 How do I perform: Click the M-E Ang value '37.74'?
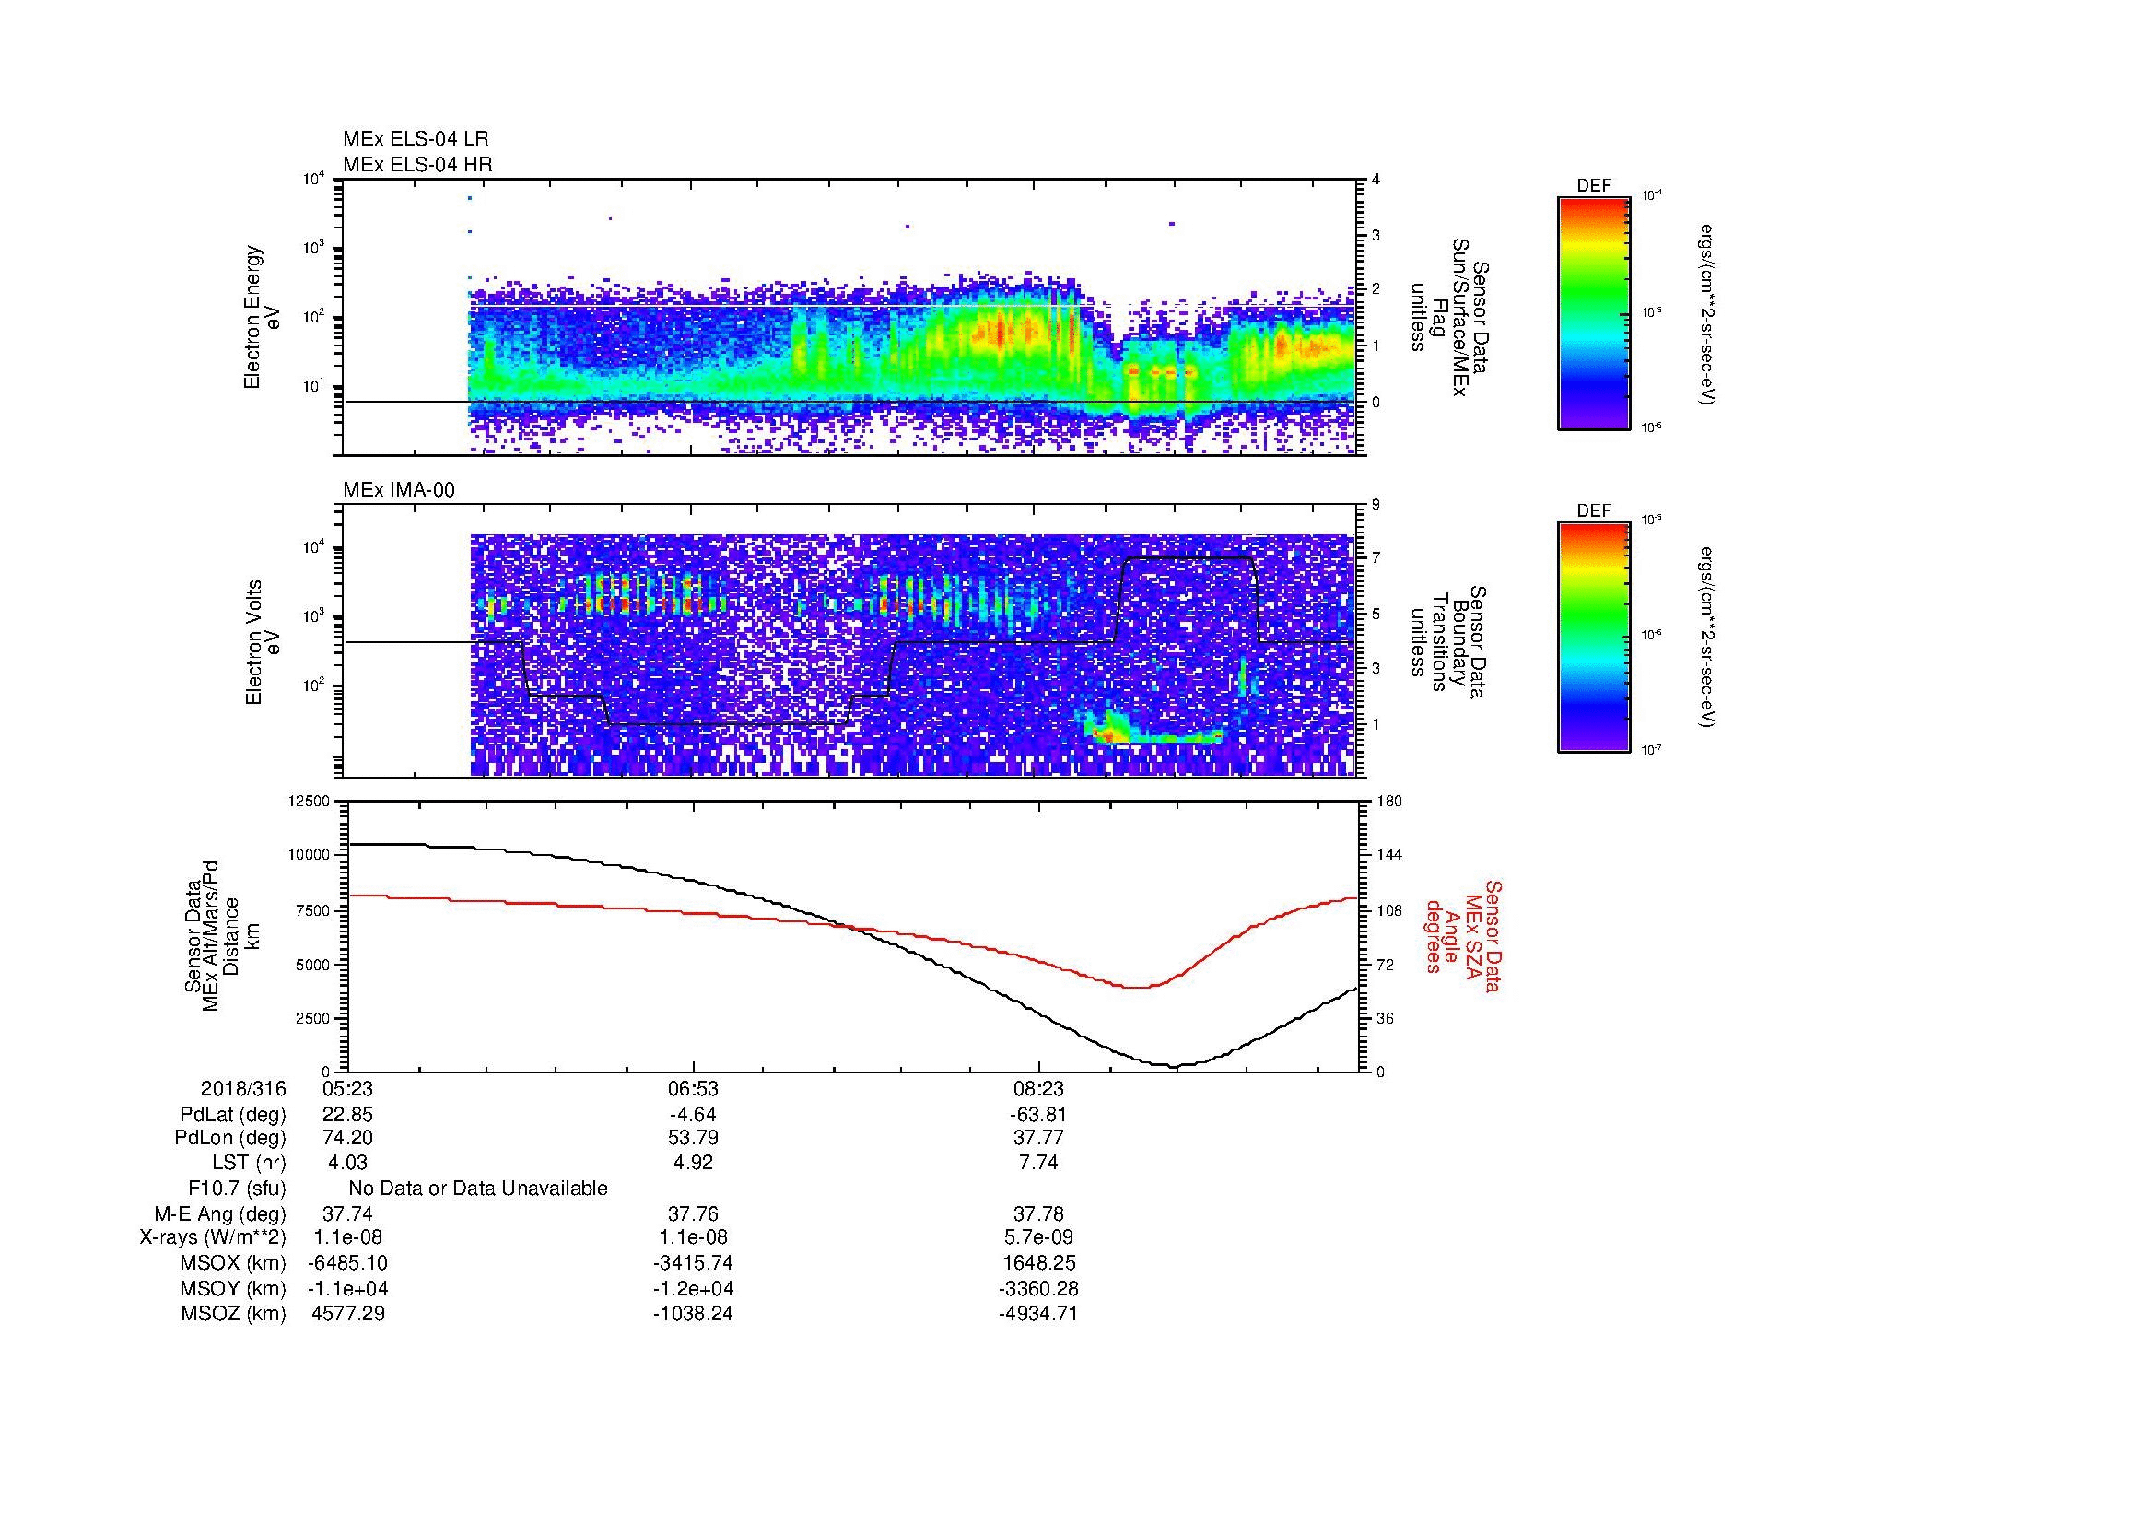[347, 1214]
